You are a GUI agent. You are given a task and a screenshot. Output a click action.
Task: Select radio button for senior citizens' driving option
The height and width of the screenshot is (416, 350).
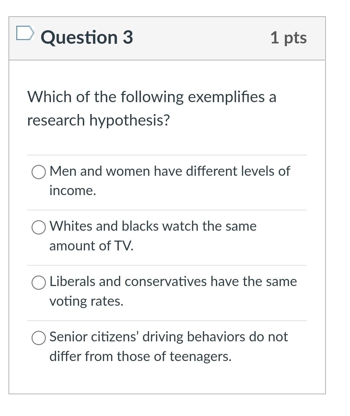coord(38,338)
